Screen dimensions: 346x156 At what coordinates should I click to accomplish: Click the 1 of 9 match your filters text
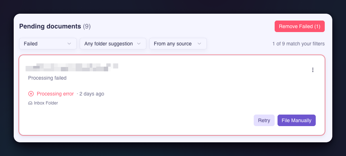click(298, 44)
